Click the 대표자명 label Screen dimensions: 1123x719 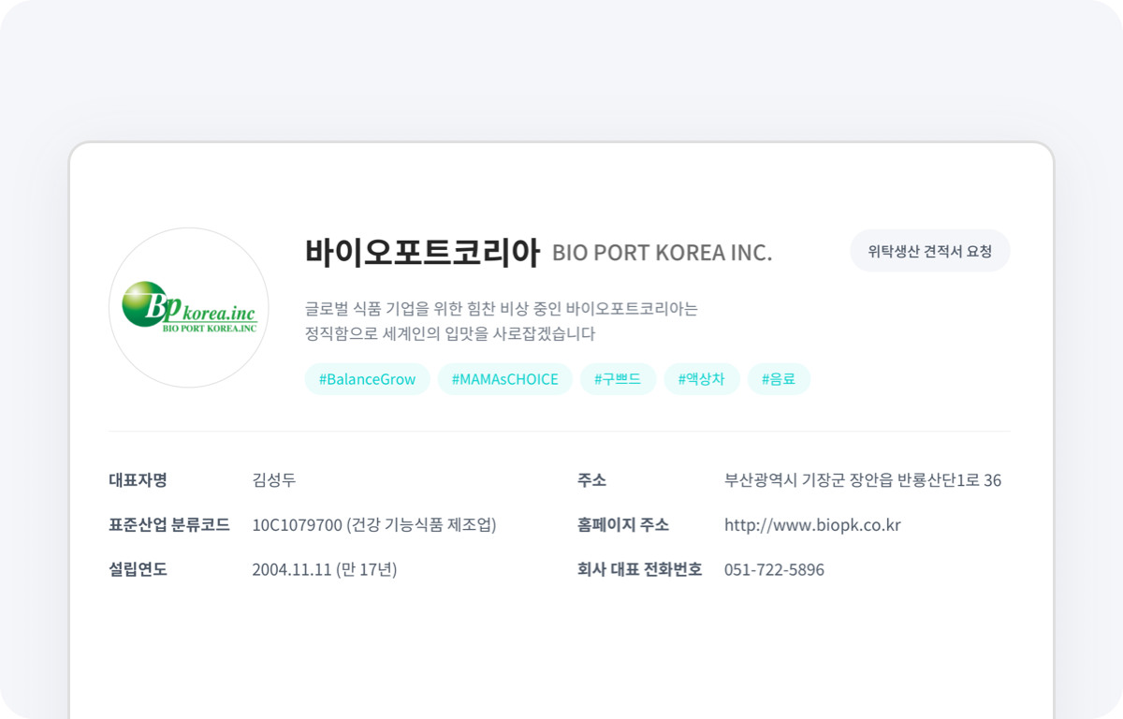tap(138, 480)
